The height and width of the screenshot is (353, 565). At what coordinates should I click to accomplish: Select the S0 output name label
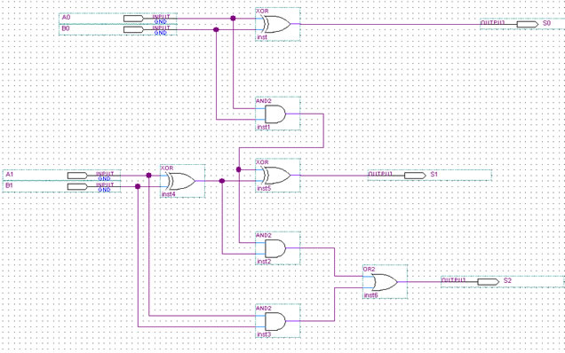pyautogui.click(x=546, y=23)
